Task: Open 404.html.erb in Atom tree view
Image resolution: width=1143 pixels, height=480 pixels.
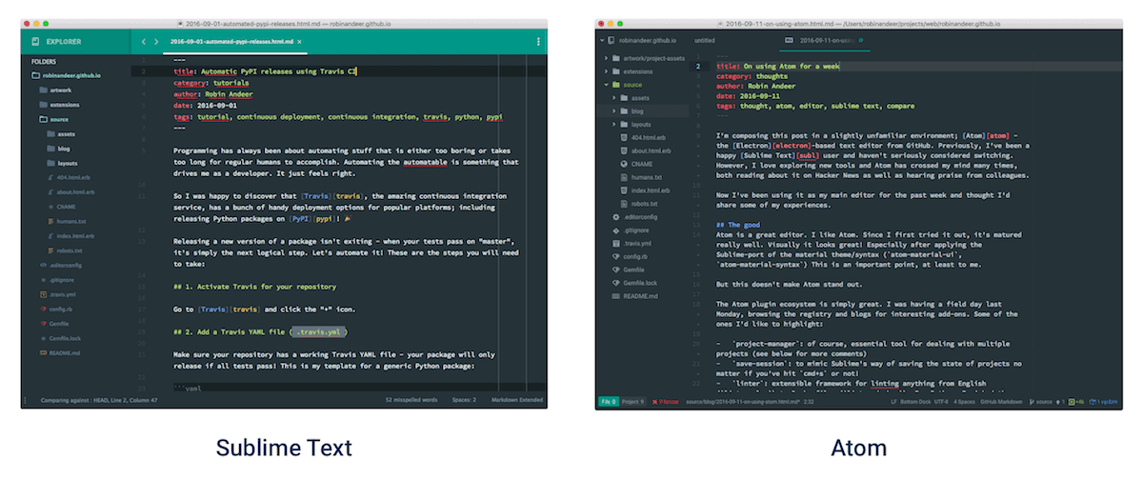Action: click(x=644, y=138)
